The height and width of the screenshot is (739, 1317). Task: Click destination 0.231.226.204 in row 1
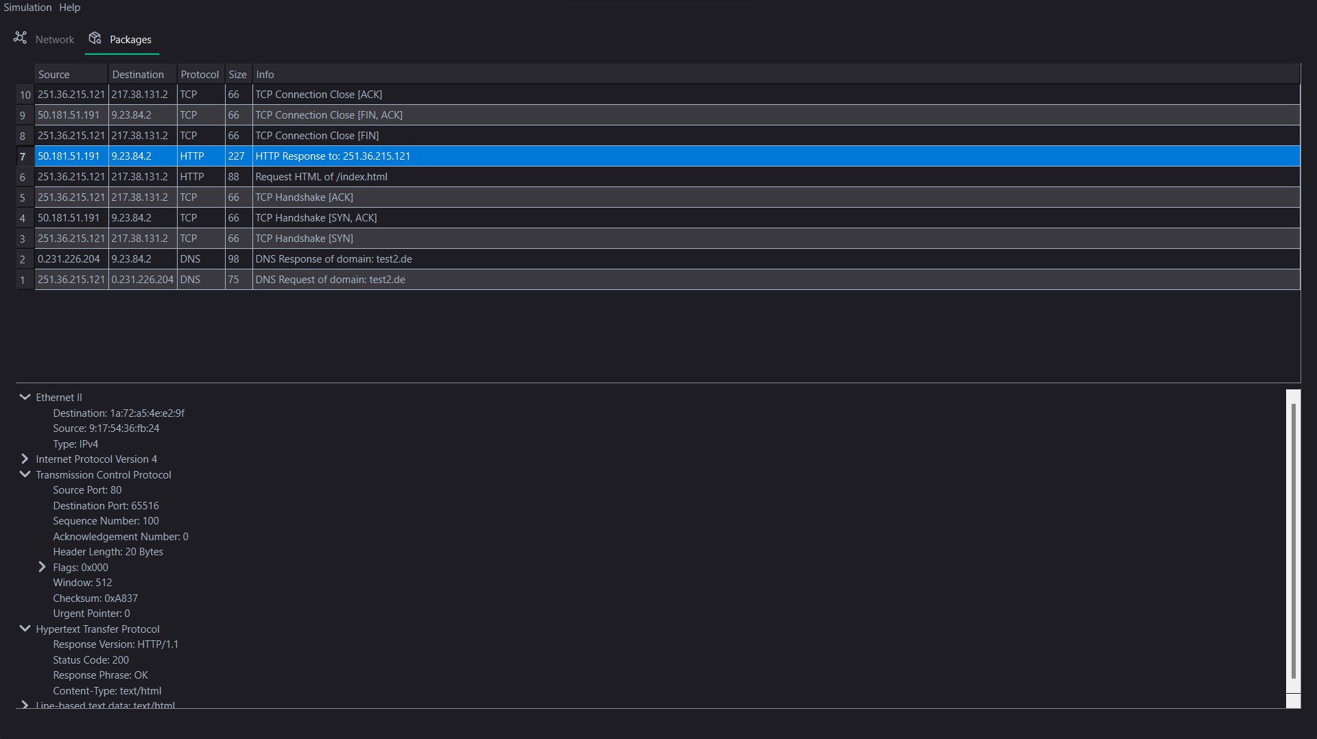tap(143, 280)
